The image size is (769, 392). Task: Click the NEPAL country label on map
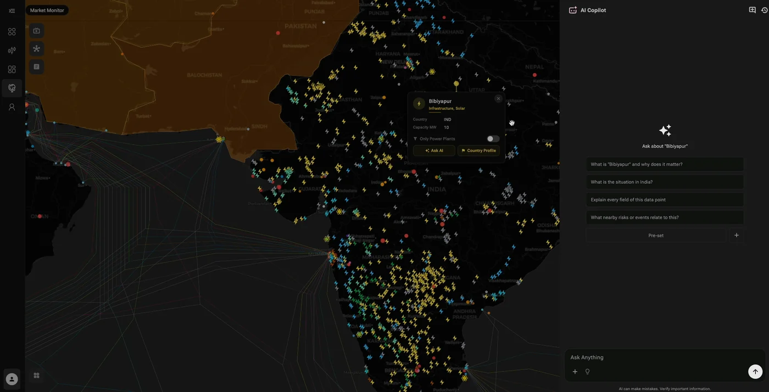[534, 67]
